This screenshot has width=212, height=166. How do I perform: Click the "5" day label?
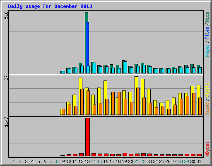click(39, 161)
